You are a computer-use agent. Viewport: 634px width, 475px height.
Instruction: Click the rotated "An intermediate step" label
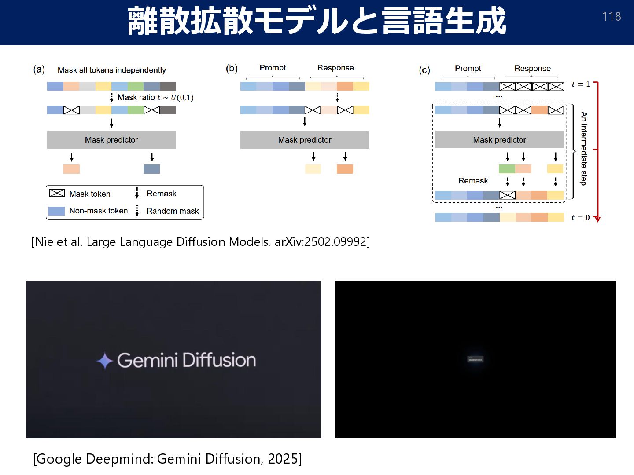584,148
